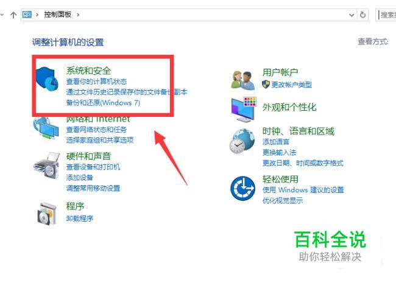Open Hardware and Sound printer icon
Screen dimensions: 396x283
tap(47, 166)
